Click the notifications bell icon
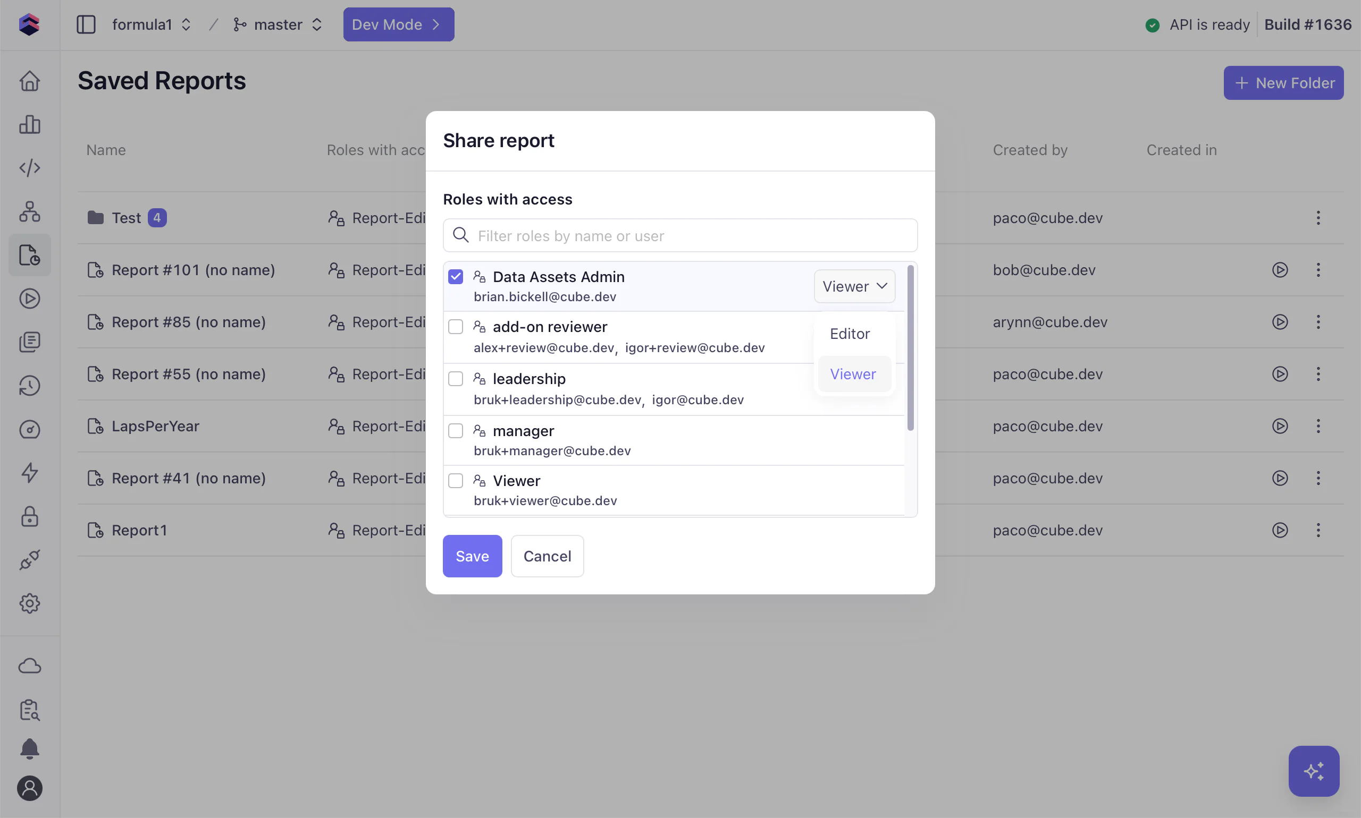1361x818 pixels. tap(30, 748)
